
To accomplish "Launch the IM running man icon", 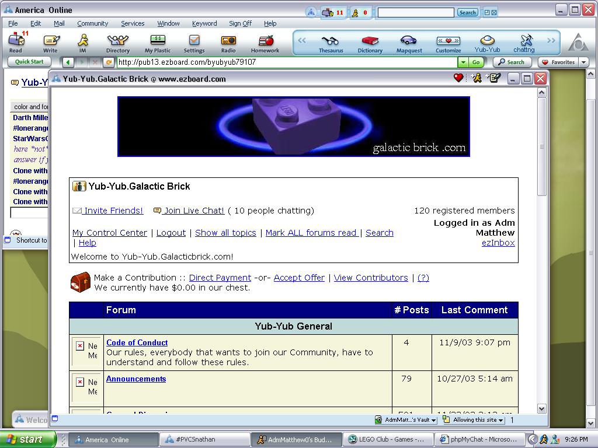I will (83, 43).
